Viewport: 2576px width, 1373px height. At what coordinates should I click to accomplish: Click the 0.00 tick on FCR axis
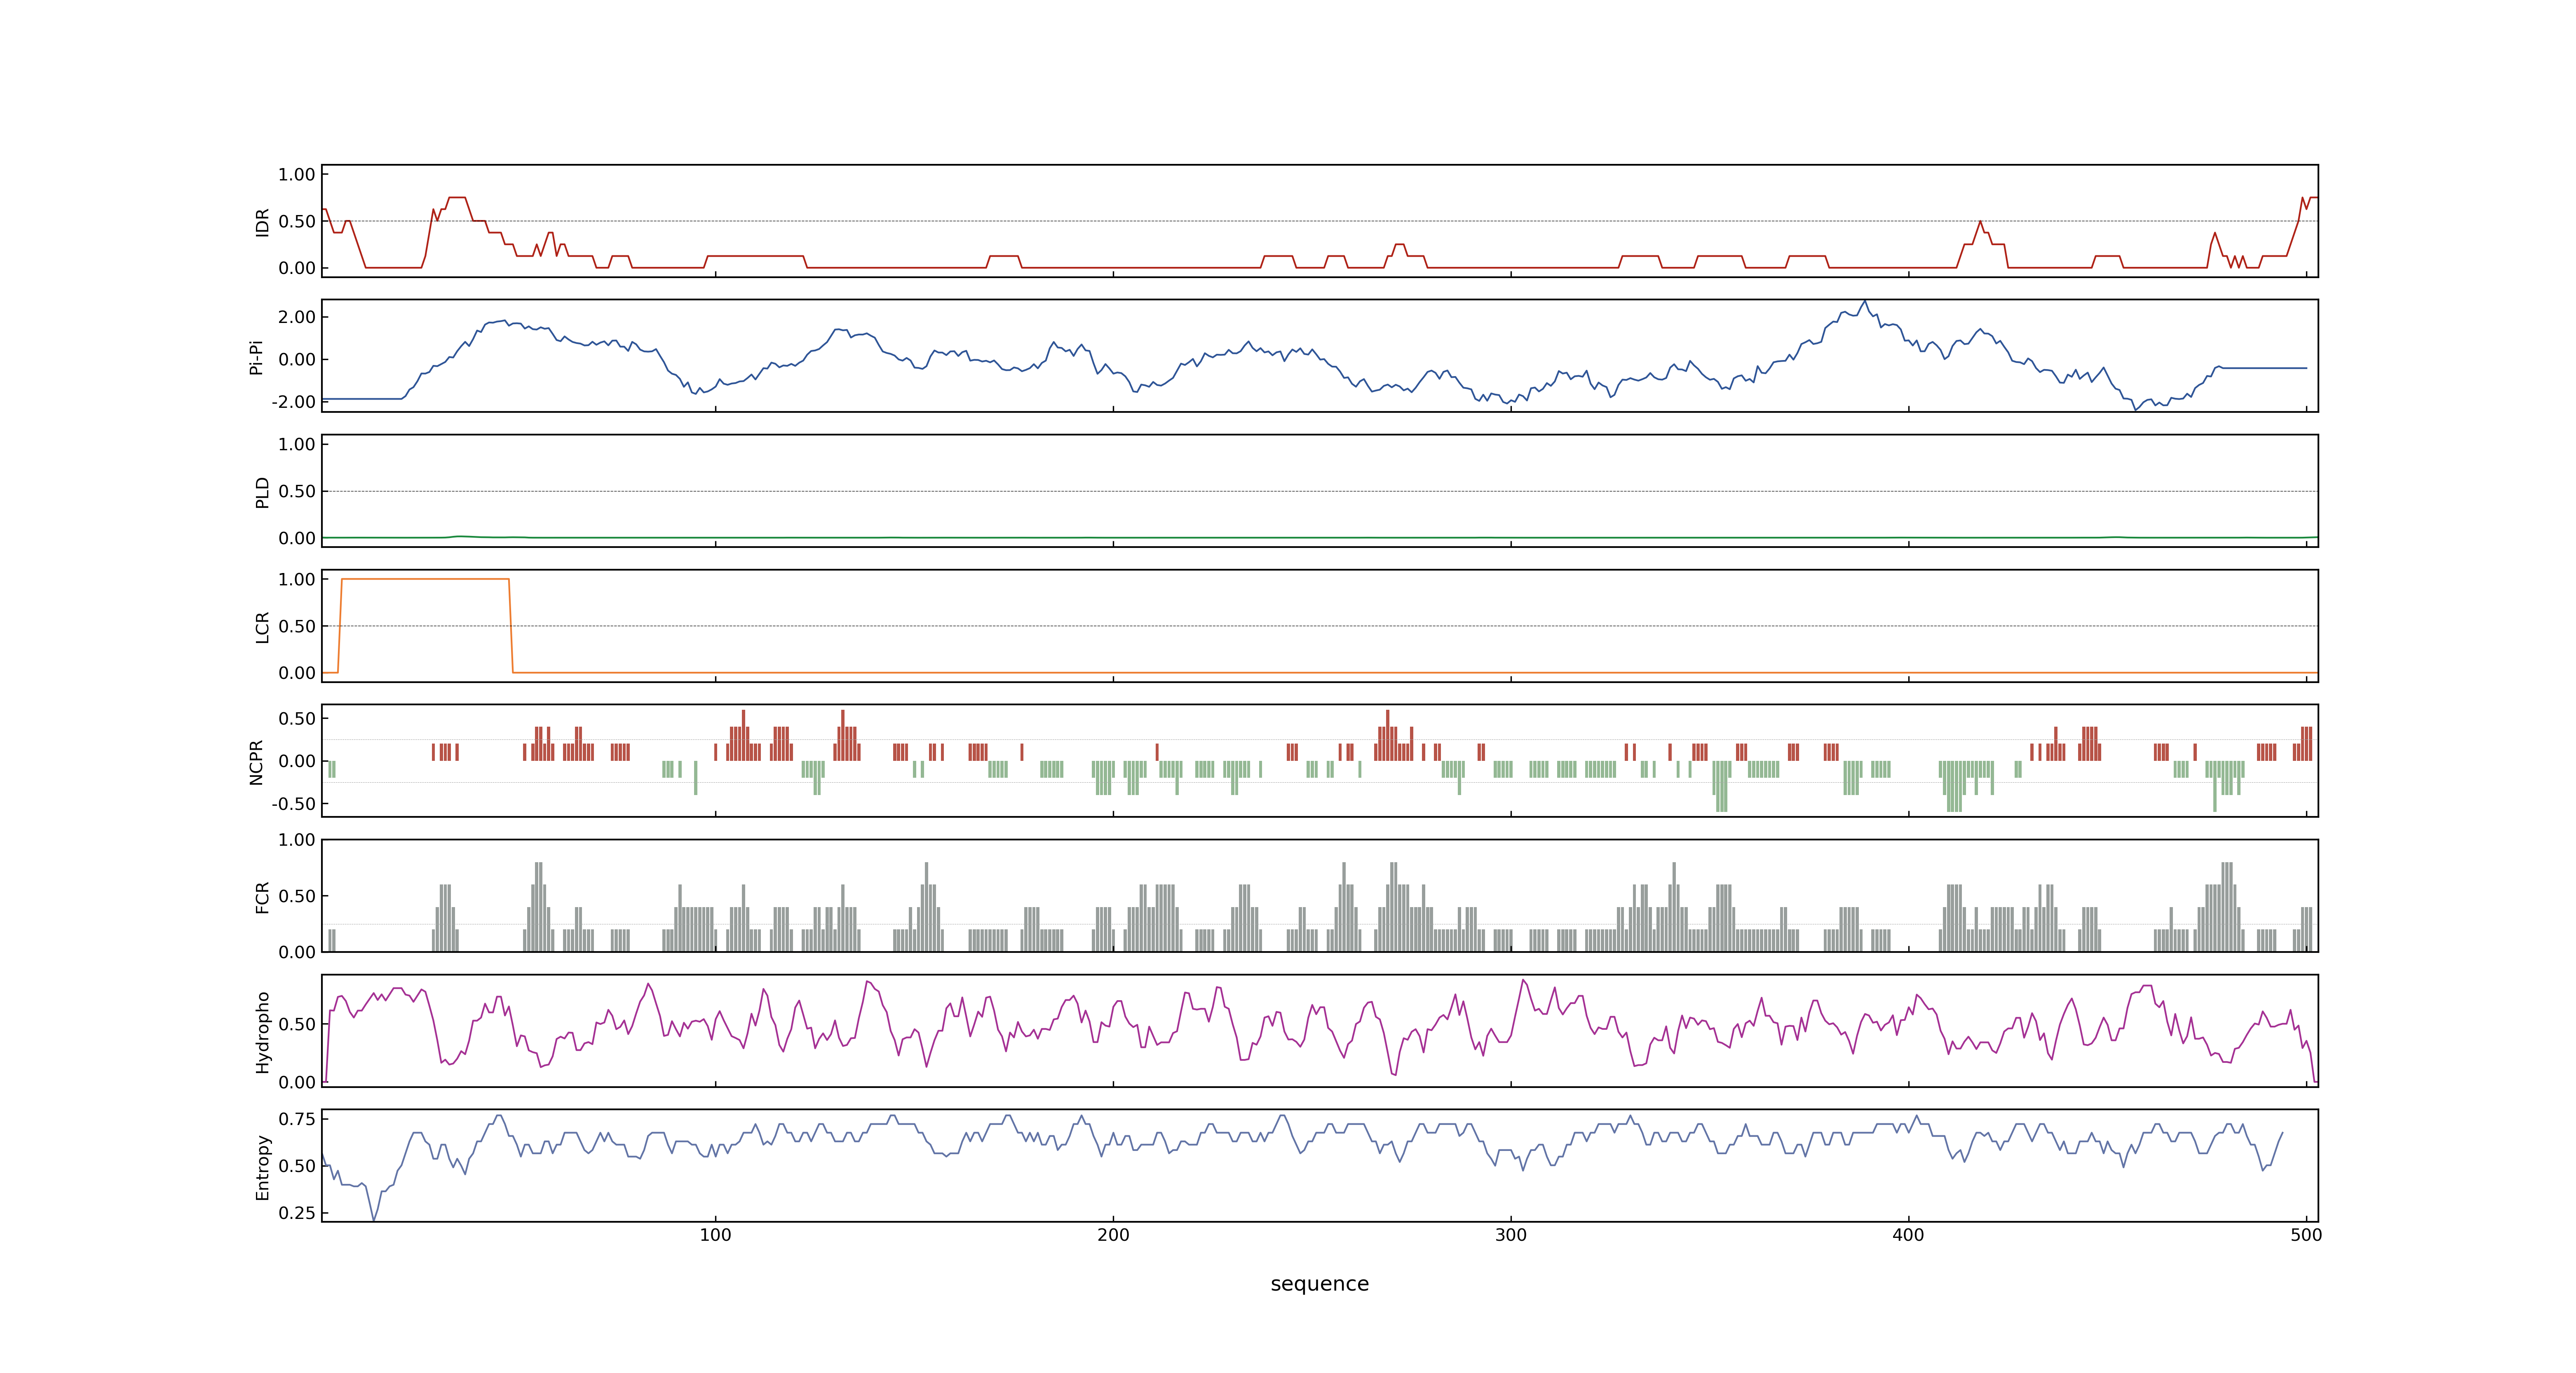297,952
